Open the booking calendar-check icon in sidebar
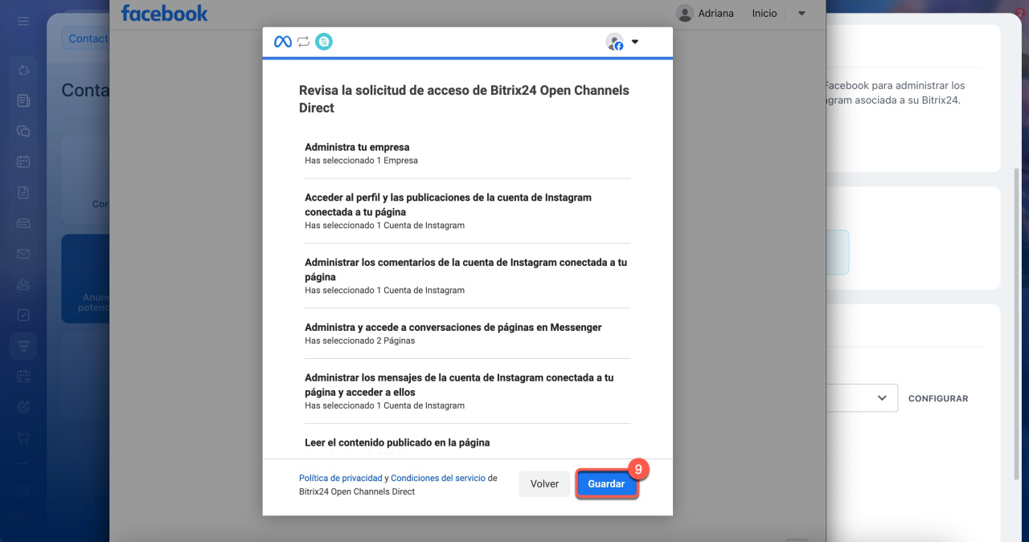Screen dimensions: 1029x542 click(23, 377)
